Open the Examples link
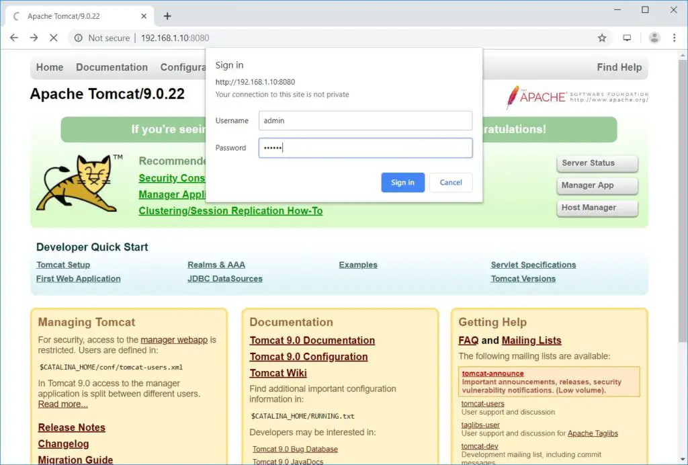Viewport: 688px width, 465px height. click(x=358, y=265)
